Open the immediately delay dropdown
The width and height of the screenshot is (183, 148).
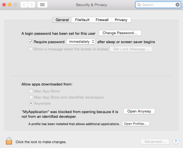coord(81,42)
